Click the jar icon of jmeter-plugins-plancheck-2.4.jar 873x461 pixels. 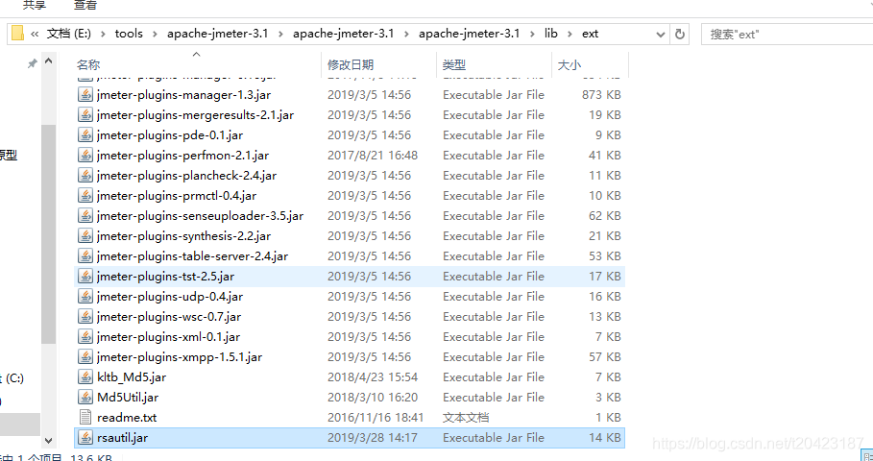[85, 176]
